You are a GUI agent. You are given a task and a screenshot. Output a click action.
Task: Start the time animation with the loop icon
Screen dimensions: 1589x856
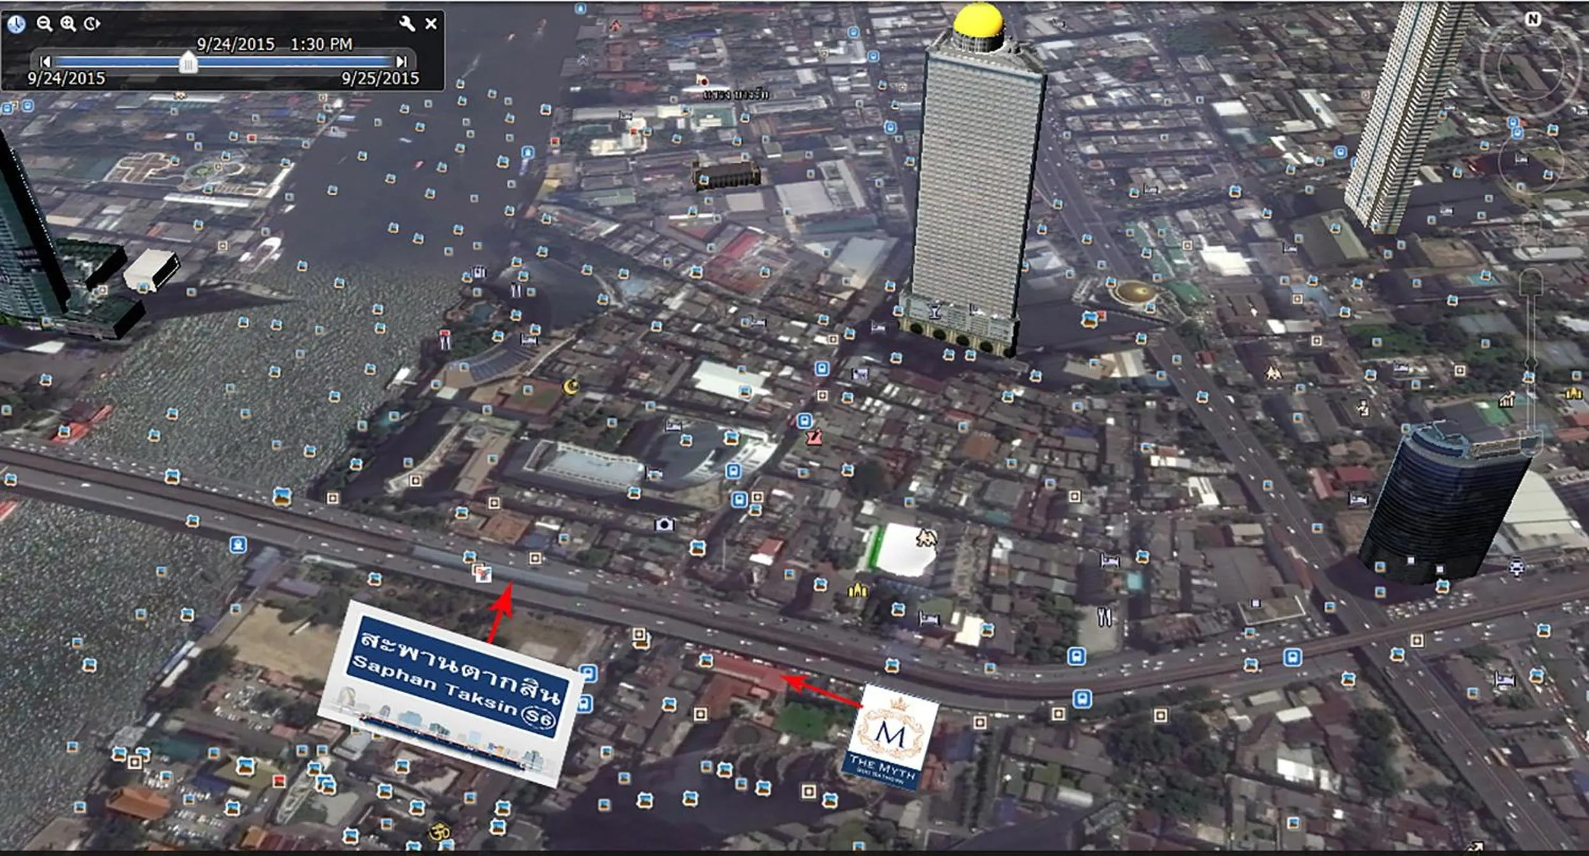(x=90, y=23)
